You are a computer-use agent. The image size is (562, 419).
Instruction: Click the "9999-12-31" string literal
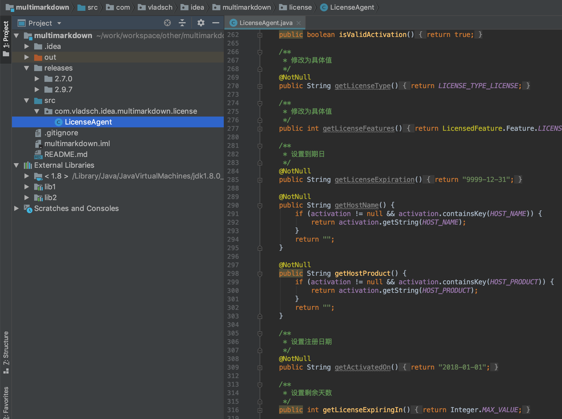(486, 180)
